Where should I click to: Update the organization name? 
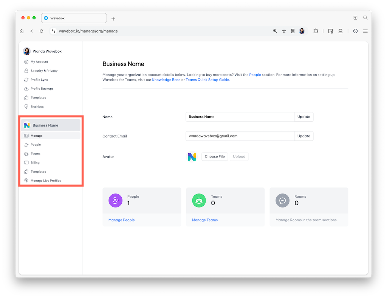pos(303,117)
